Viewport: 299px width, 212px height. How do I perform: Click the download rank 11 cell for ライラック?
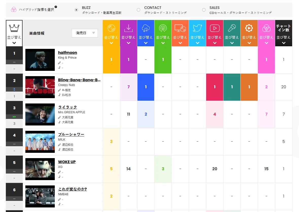coord(129,114)
